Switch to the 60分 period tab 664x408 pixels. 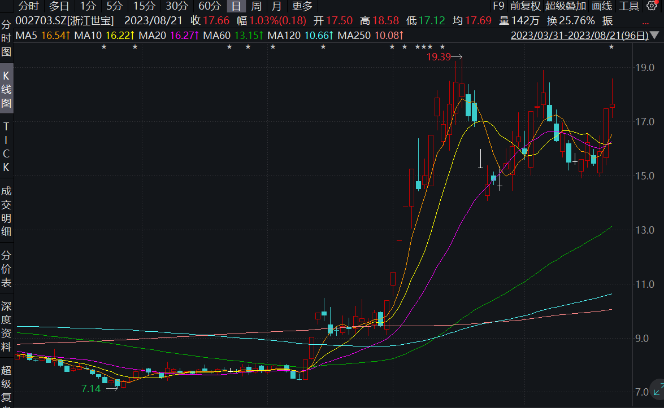(210, 6)
